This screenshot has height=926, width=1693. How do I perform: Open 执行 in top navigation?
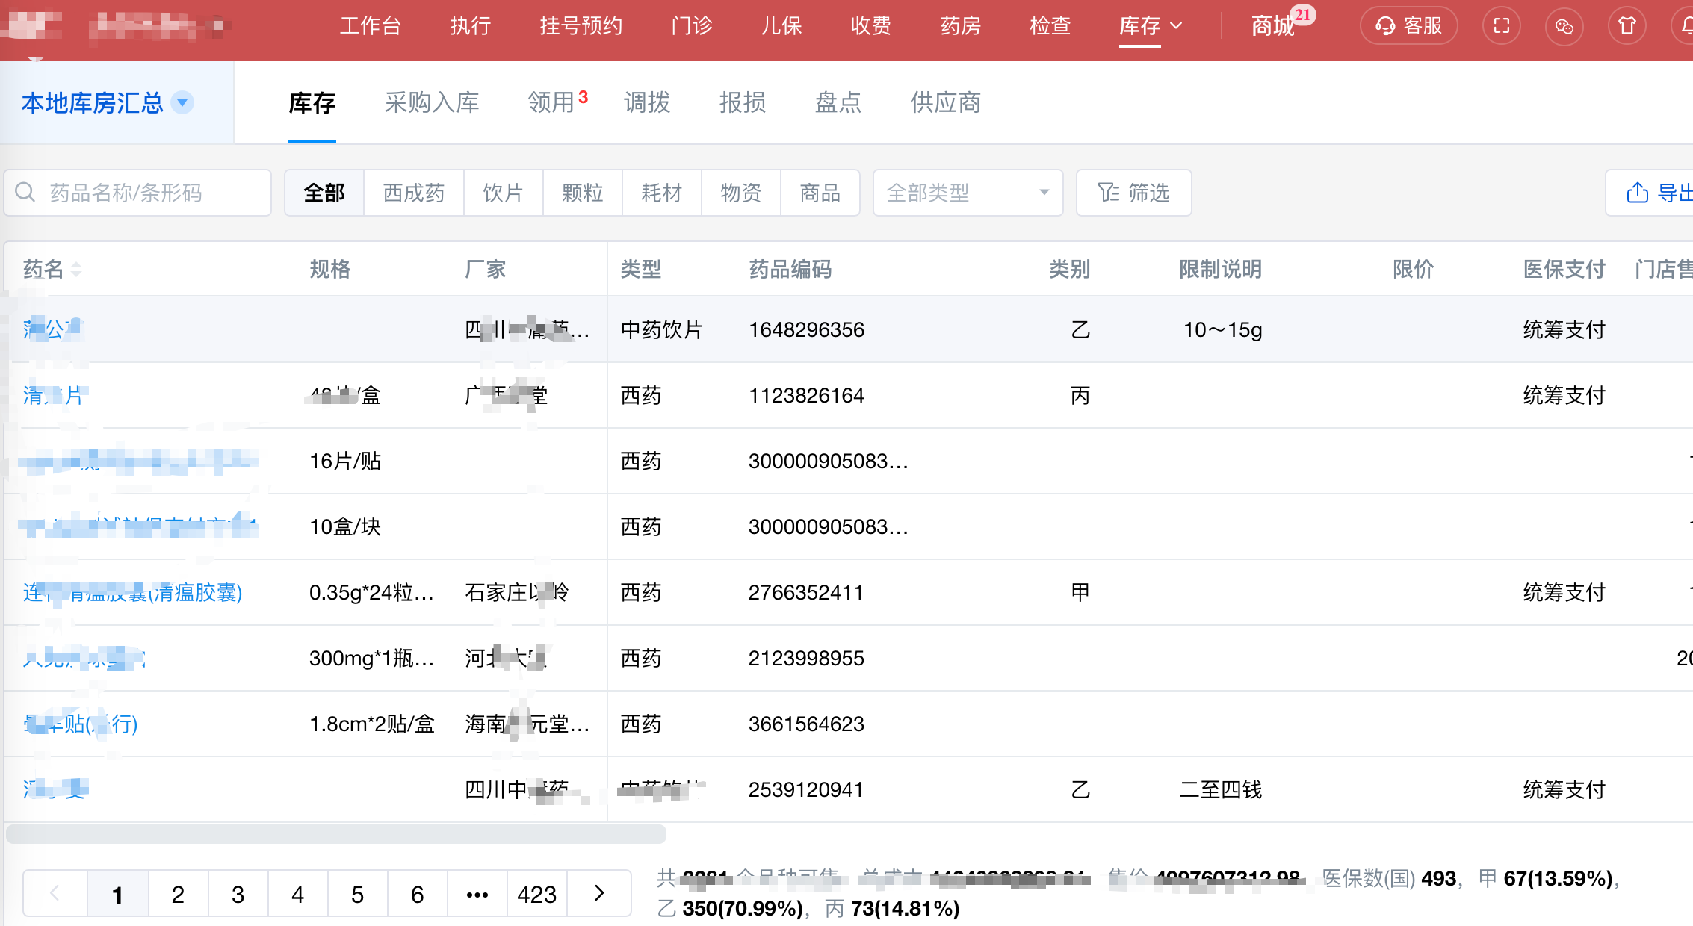(470, 26)
